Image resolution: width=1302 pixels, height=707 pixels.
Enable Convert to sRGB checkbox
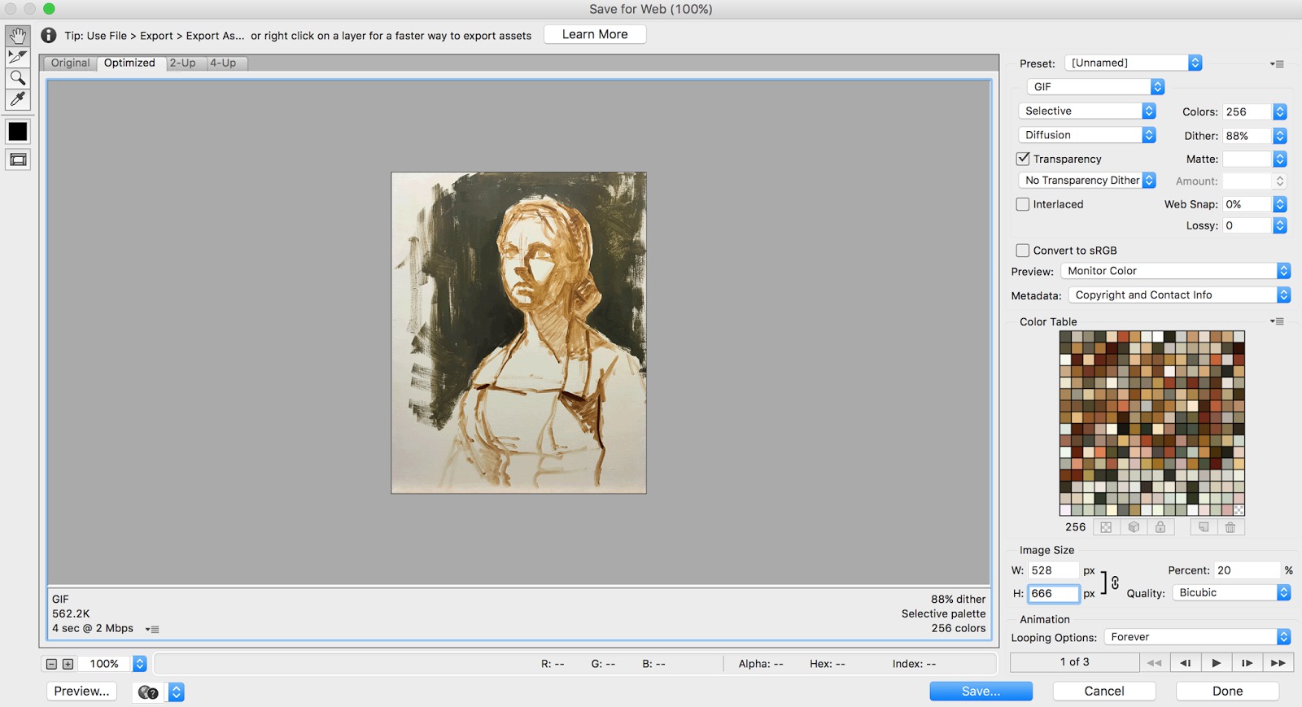pos(1023,251)
